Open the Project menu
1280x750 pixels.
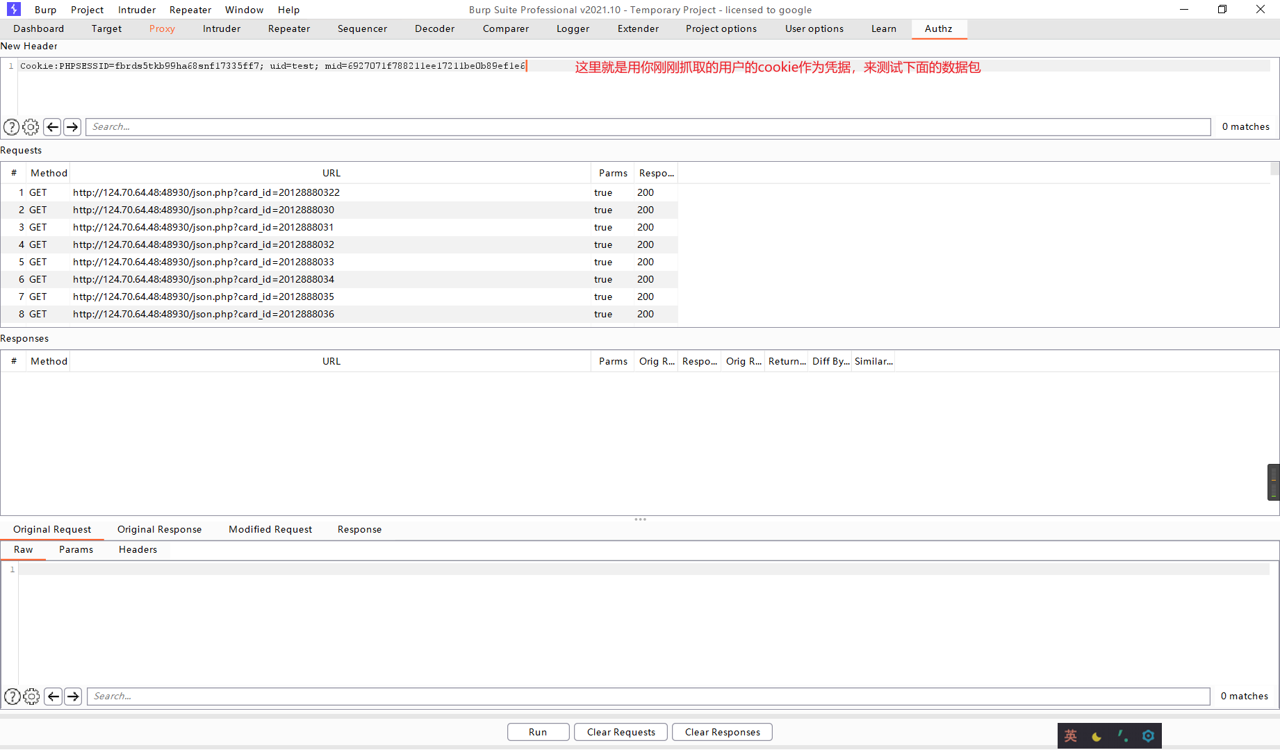(87, 10)
